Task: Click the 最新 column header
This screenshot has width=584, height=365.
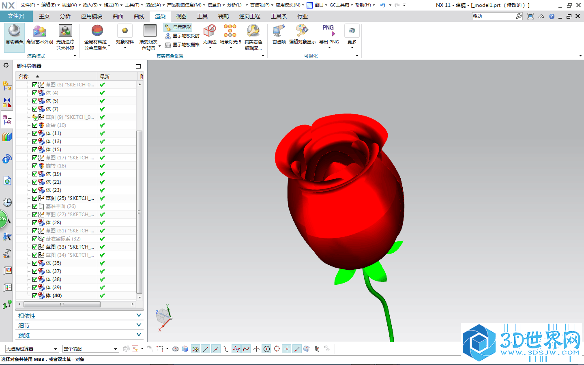Action: [118, 76]
